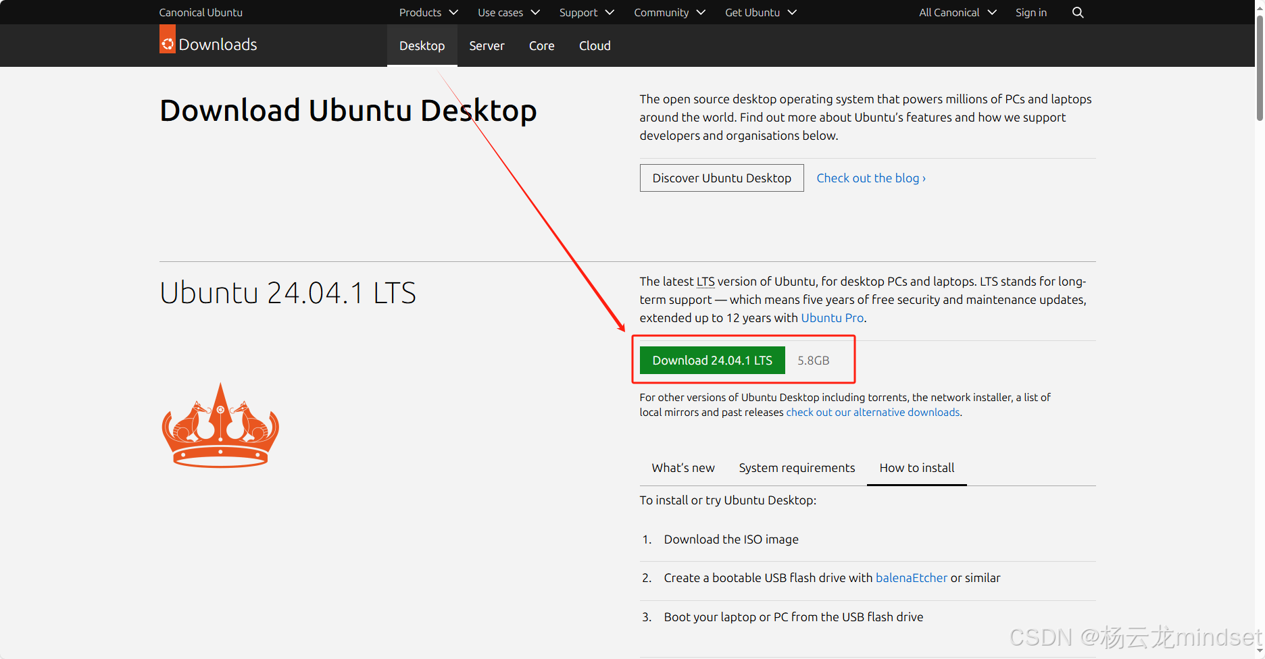Click the Ubuntu logo icon
This screenshot has width=1265, height=659.
(x=166, y=39)
